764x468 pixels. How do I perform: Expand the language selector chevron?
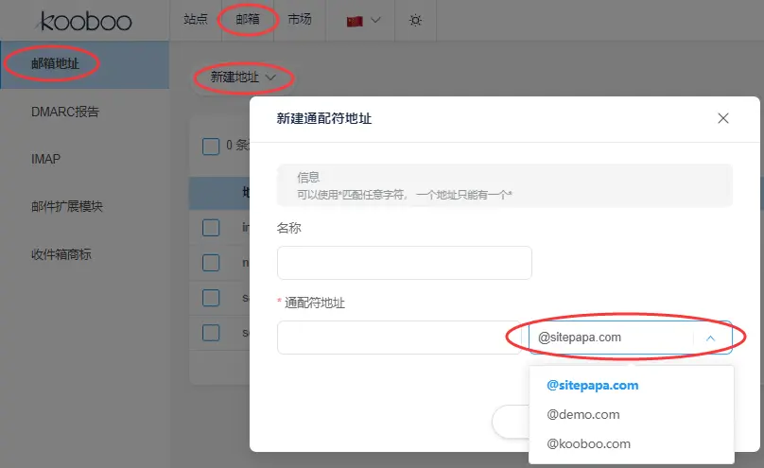click(x=375, y=20)
